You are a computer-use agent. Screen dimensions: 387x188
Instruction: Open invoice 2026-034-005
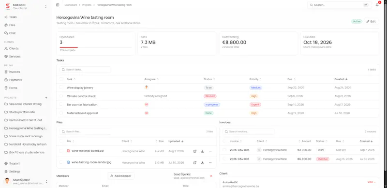click(x=239, y=159)
